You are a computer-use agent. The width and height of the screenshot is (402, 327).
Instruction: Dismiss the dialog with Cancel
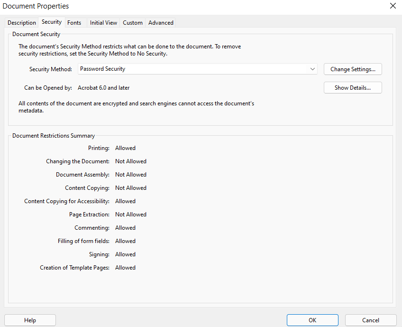371,320
